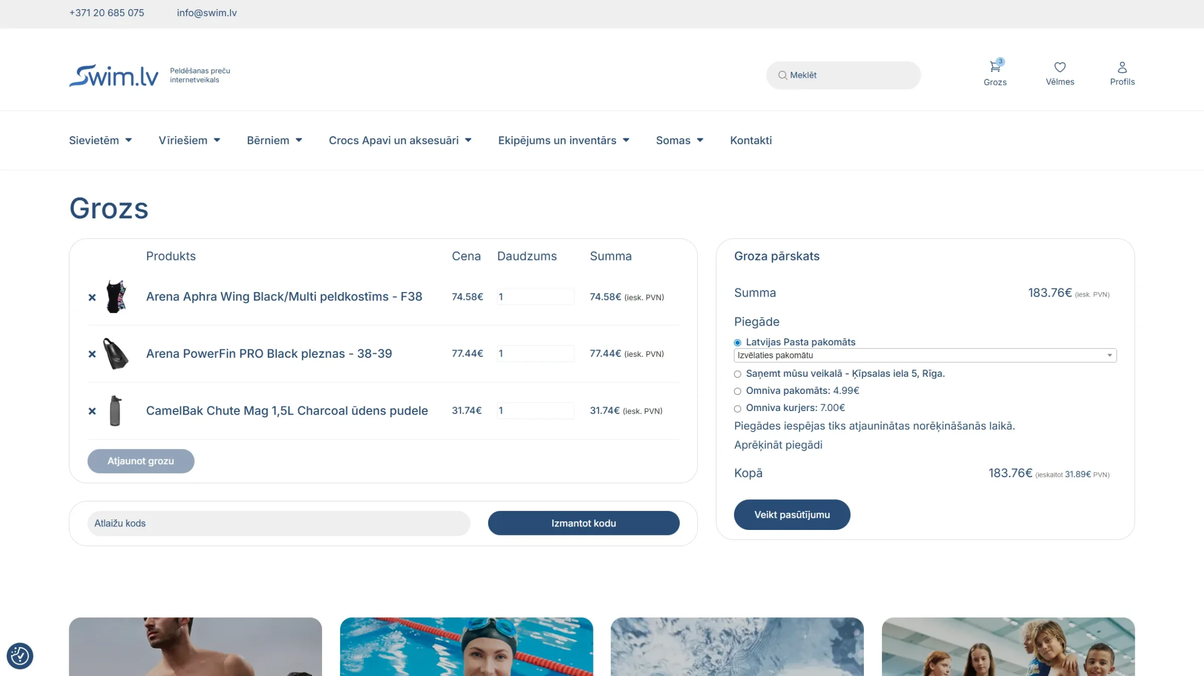This screenshot has height=676, width=1204.
Task: Expand the Vīriešiem menu
Action: pyautogui.click(x=189, y=141)
